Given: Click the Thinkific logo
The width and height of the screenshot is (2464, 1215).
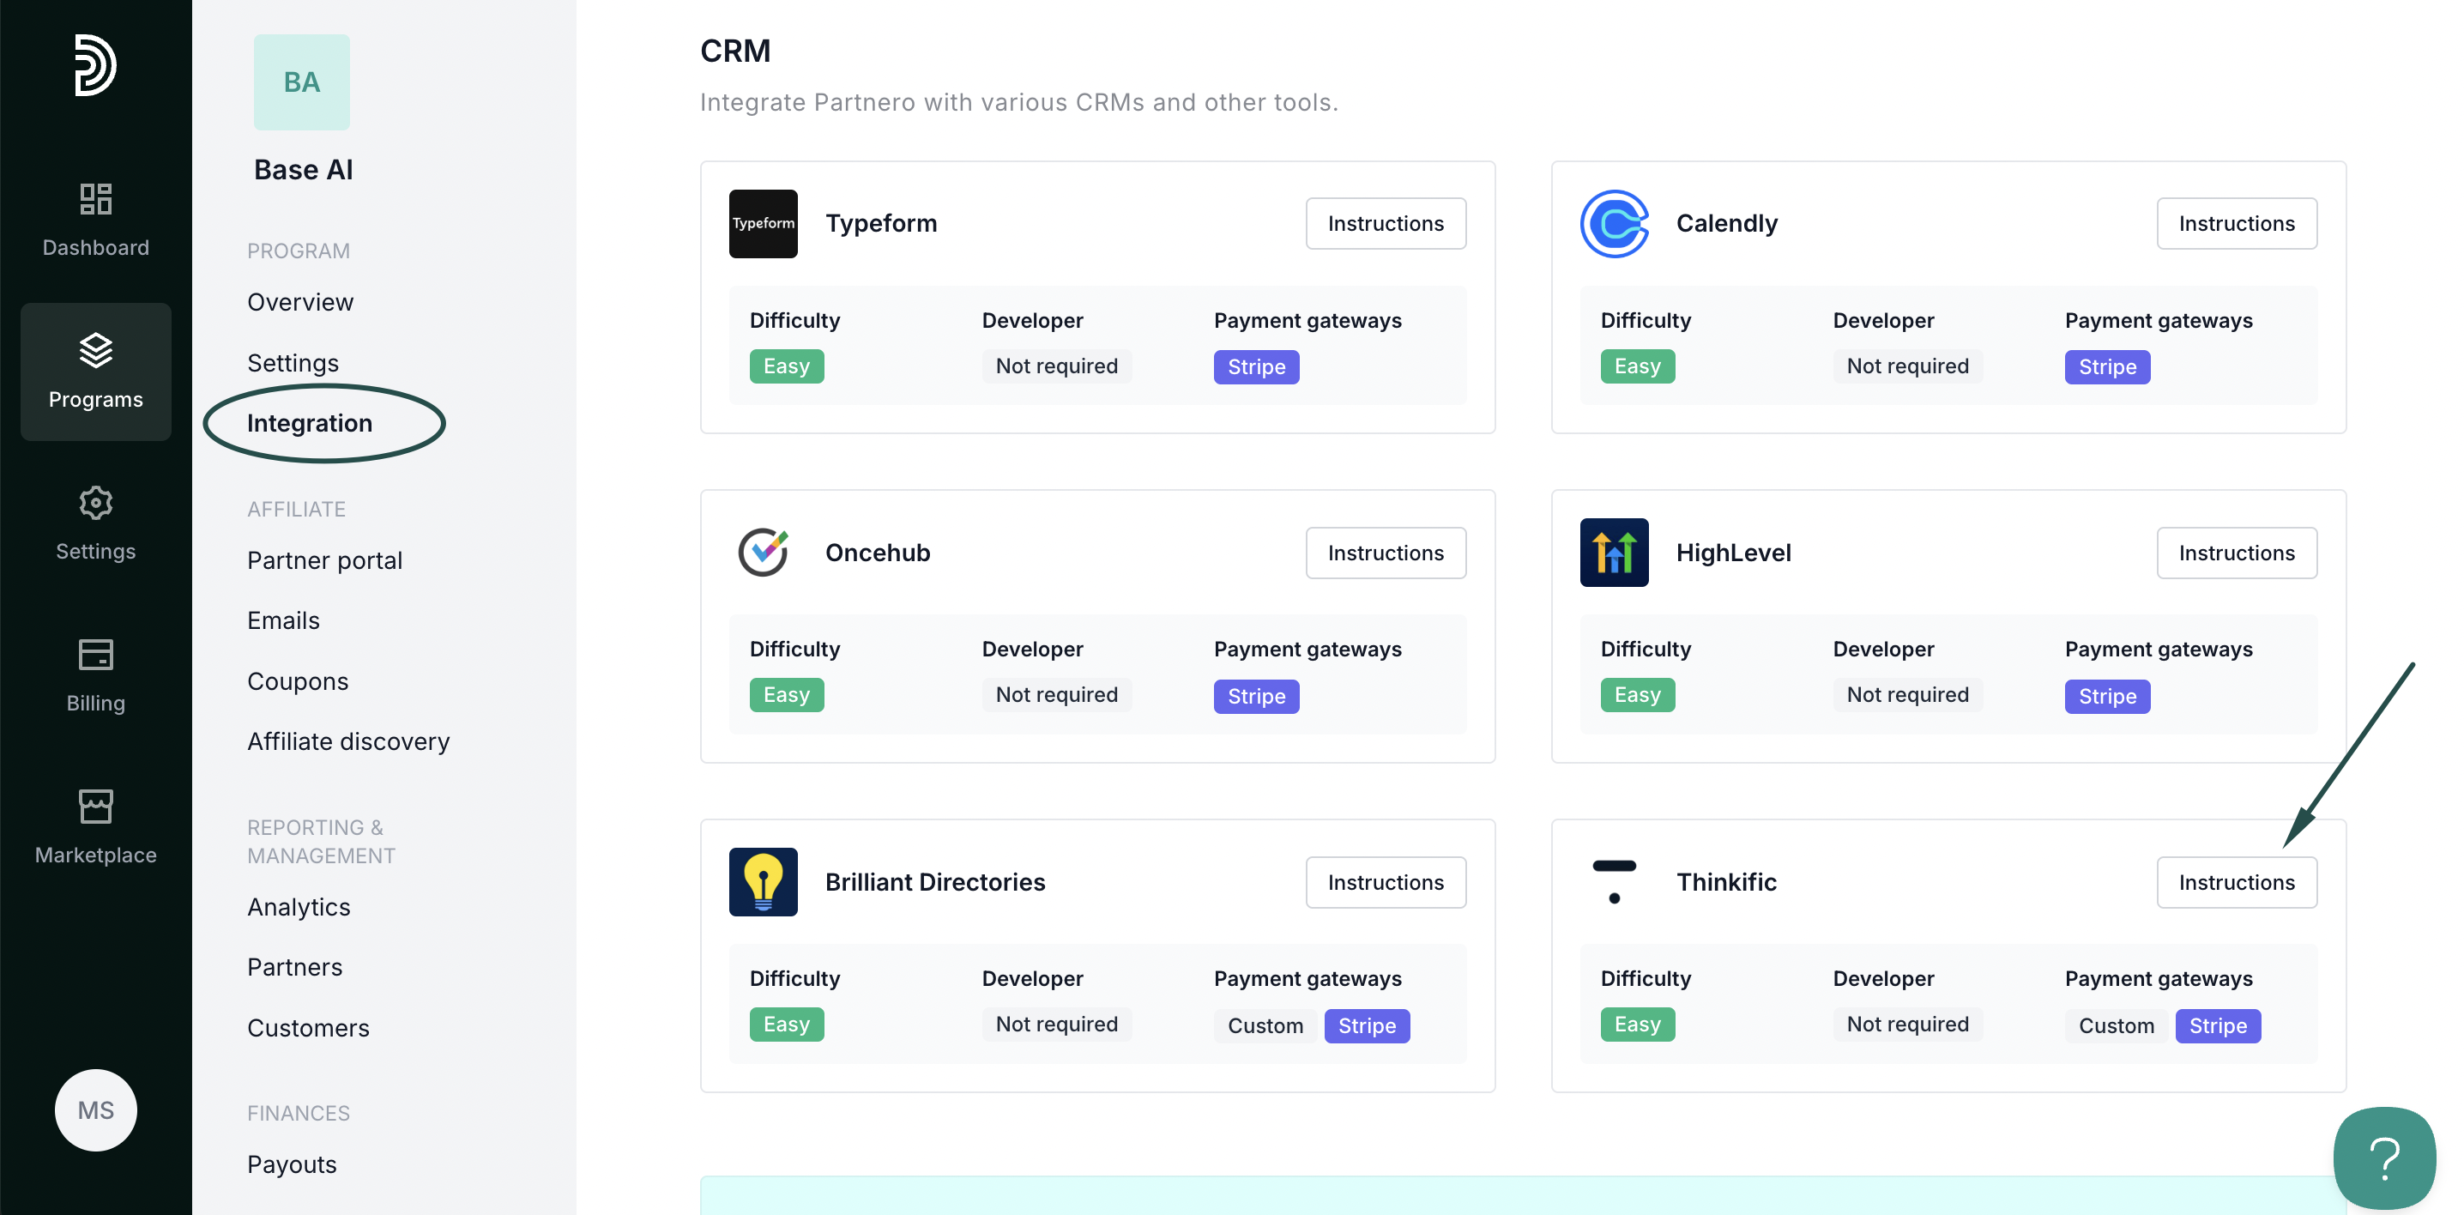Looking at the screenshot, I should 1614,881.
